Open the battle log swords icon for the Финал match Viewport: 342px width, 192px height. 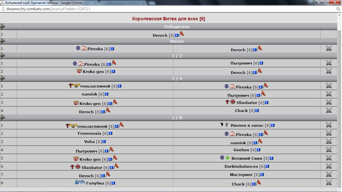pos(329,48)
